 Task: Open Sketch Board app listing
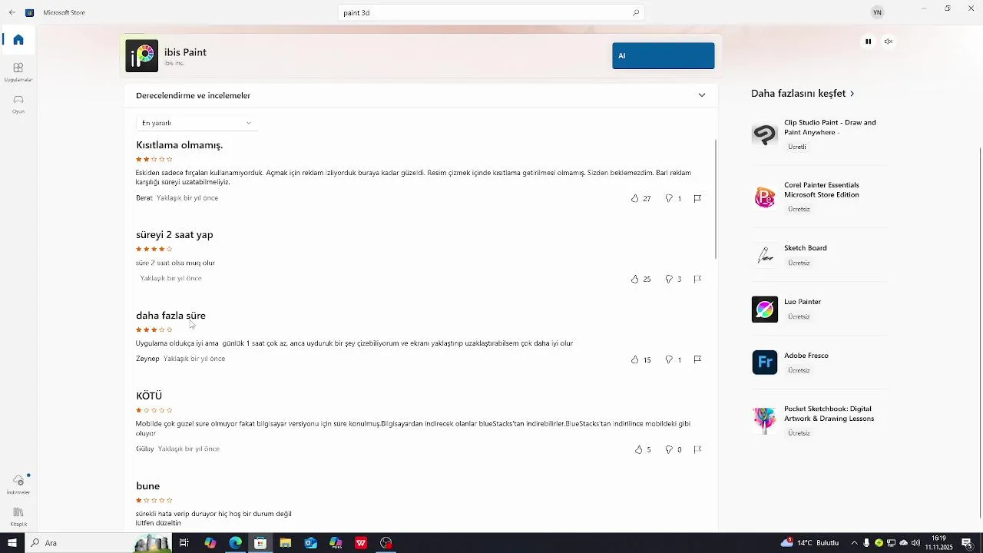pyautogui.click(x=819, y=255)
